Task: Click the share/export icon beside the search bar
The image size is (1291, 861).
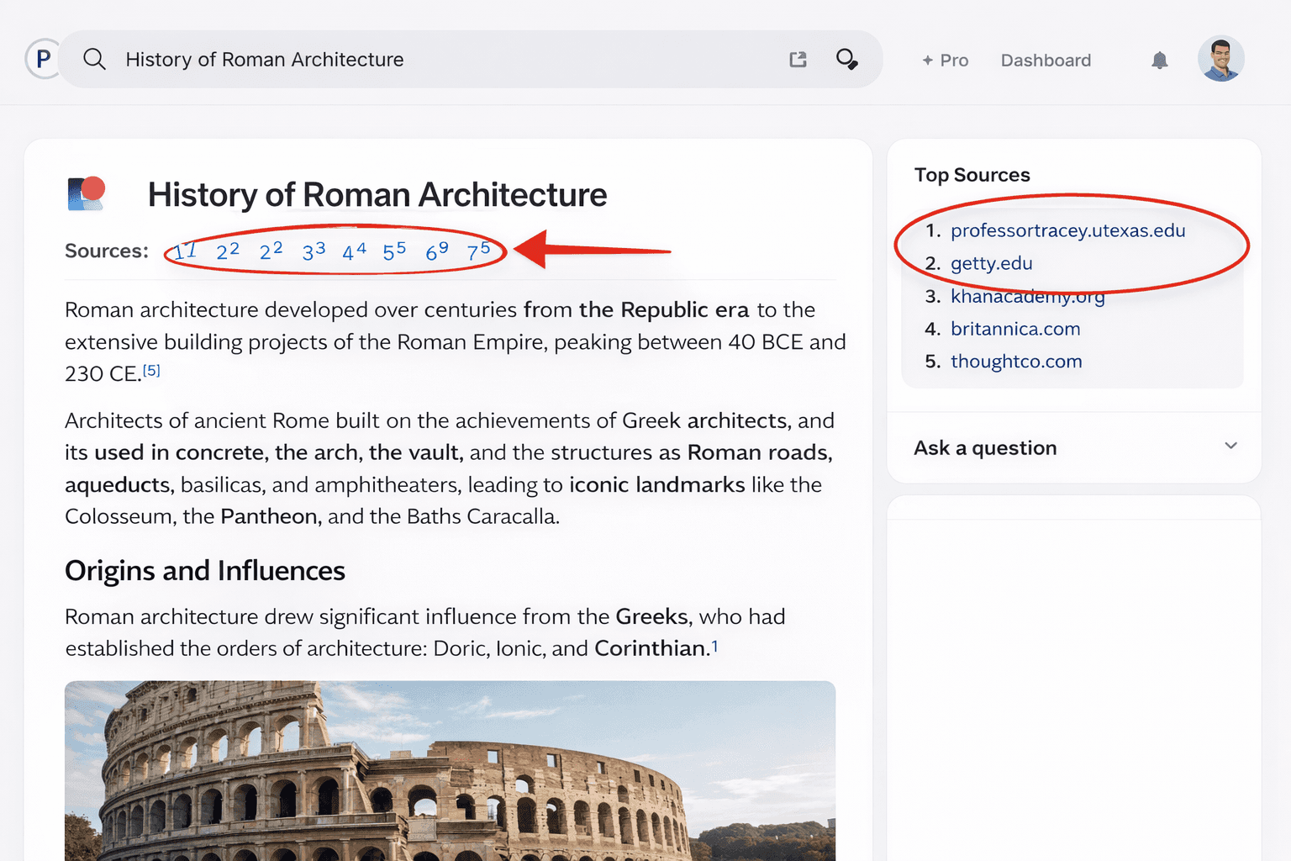Action: coord(797,59)
